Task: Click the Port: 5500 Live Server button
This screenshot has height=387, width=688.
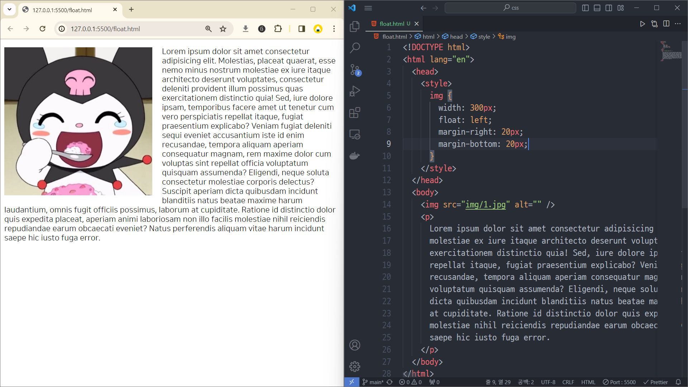Action: [619, 382]
